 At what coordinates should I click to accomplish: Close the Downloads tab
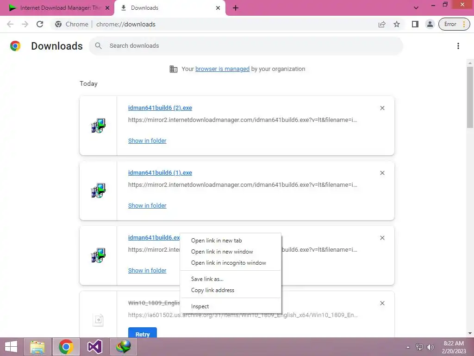tap(218, 8)
